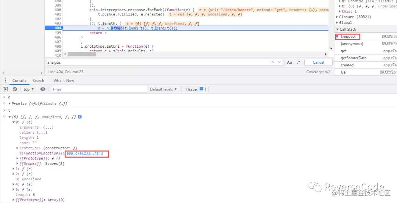
Task: Expand scope variable t: (6)
Action: (x=340, y=6)
